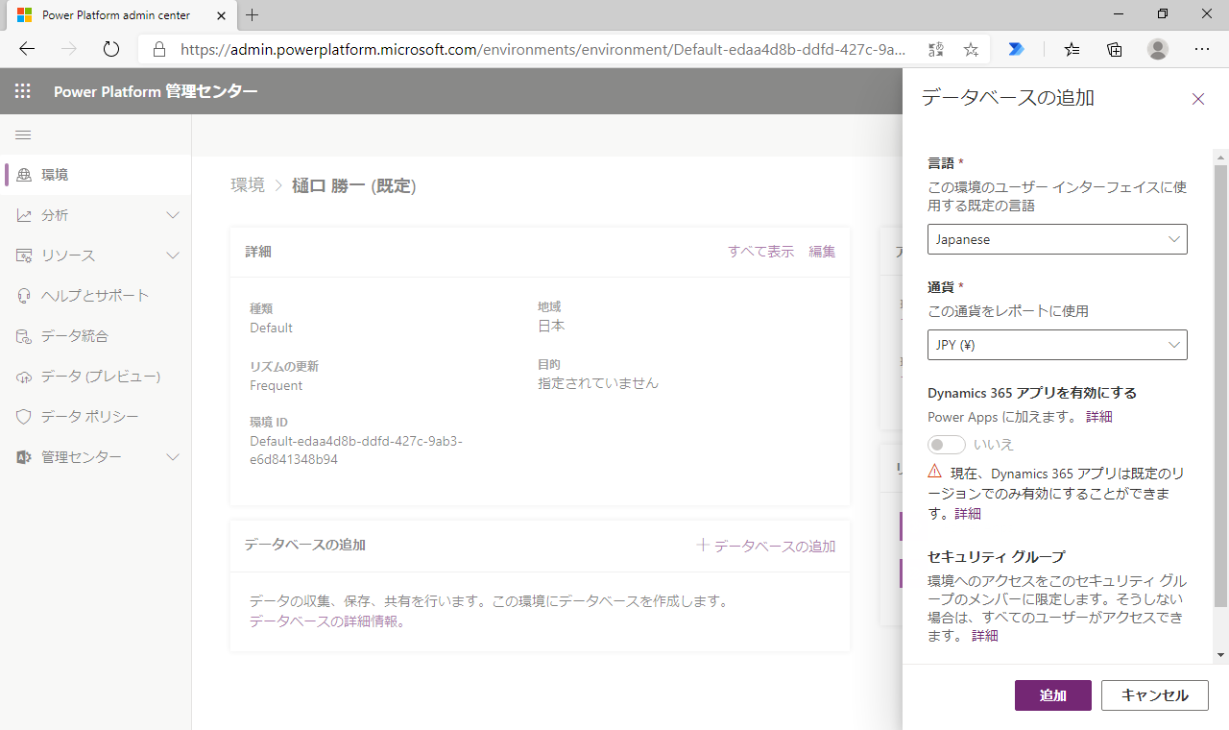This screenshot has height=730, width=1229.
Task: Click the plus icon beside データベースの追加
Action: pyautogui.click(x=703, y=546)
